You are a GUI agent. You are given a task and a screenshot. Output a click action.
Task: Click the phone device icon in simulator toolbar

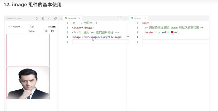click(x=37, y=18)
